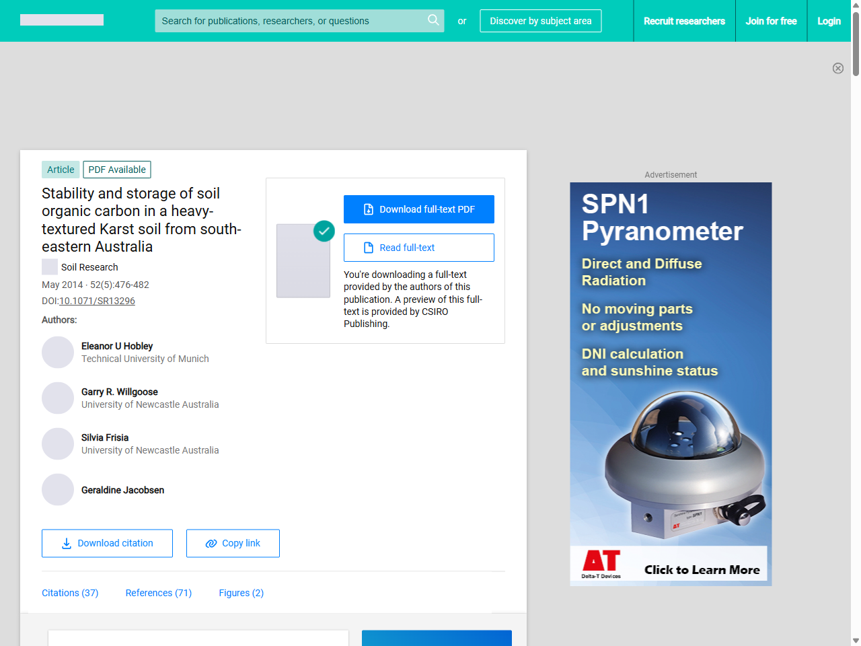Click Read full-text button

[419, 248]
